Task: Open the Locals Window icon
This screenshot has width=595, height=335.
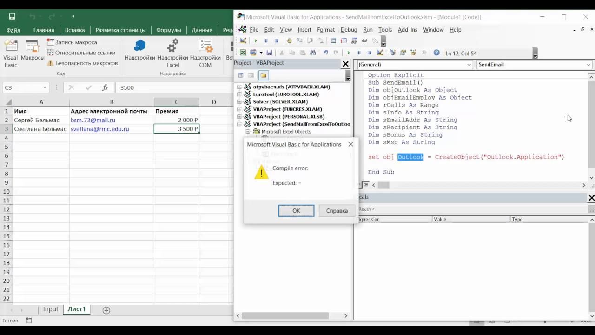Action: point(333,41)
